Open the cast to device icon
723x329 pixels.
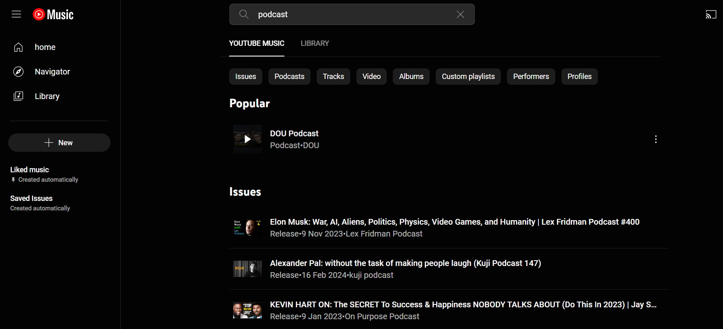(x=711, y=15)
